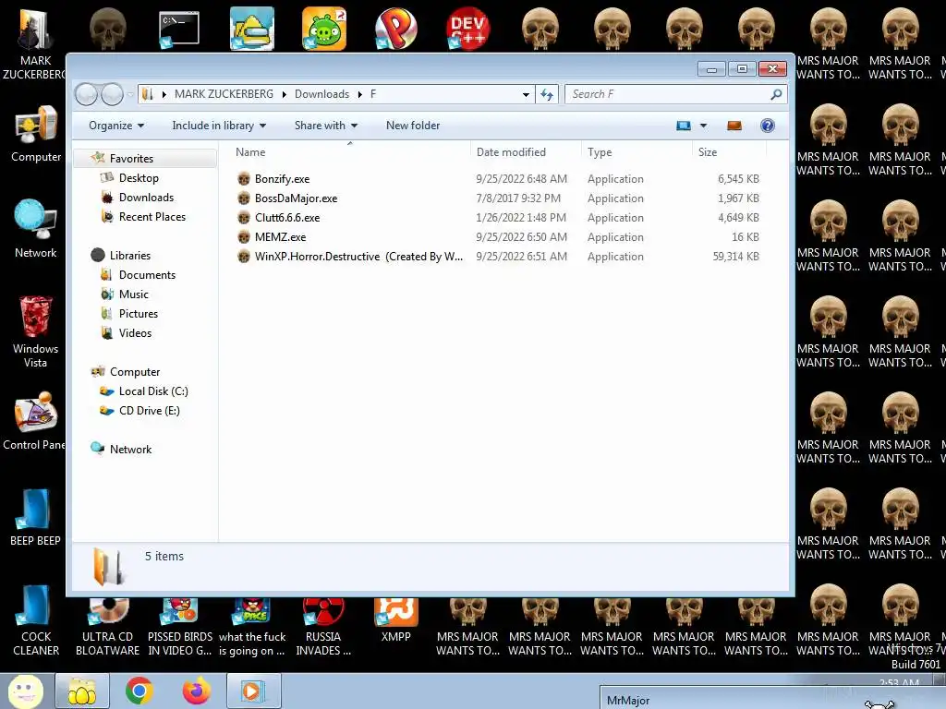The image size is (946, 709).
Task: Select the 7/8/2017 9:32 PM date cell
Action: click(x=518, y=198)
